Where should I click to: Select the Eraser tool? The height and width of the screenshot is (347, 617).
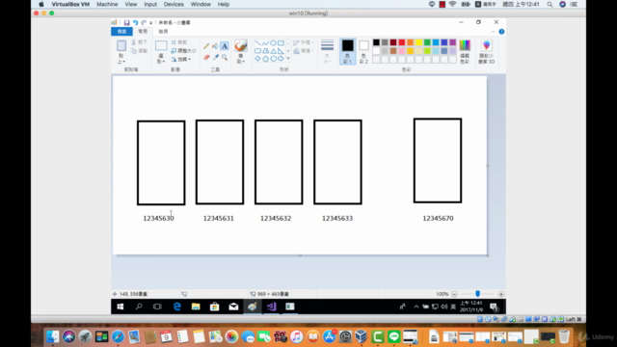(x=206, y=58)
